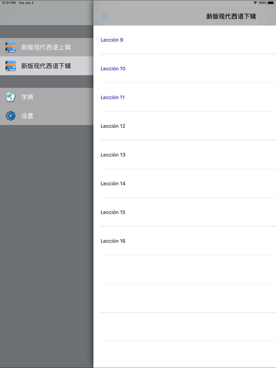Select Lección 16 row
This screenshot has width=276, height=368.
[x=185, y=241]
